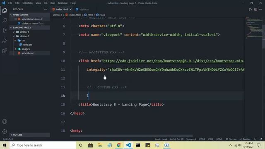Open the View menu
Screen dimensions: 265x149
[39, 3]
